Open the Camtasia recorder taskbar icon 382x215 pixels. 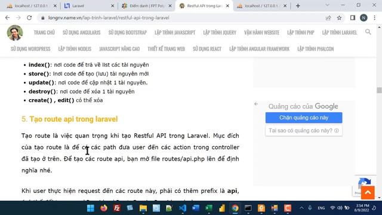288,208
